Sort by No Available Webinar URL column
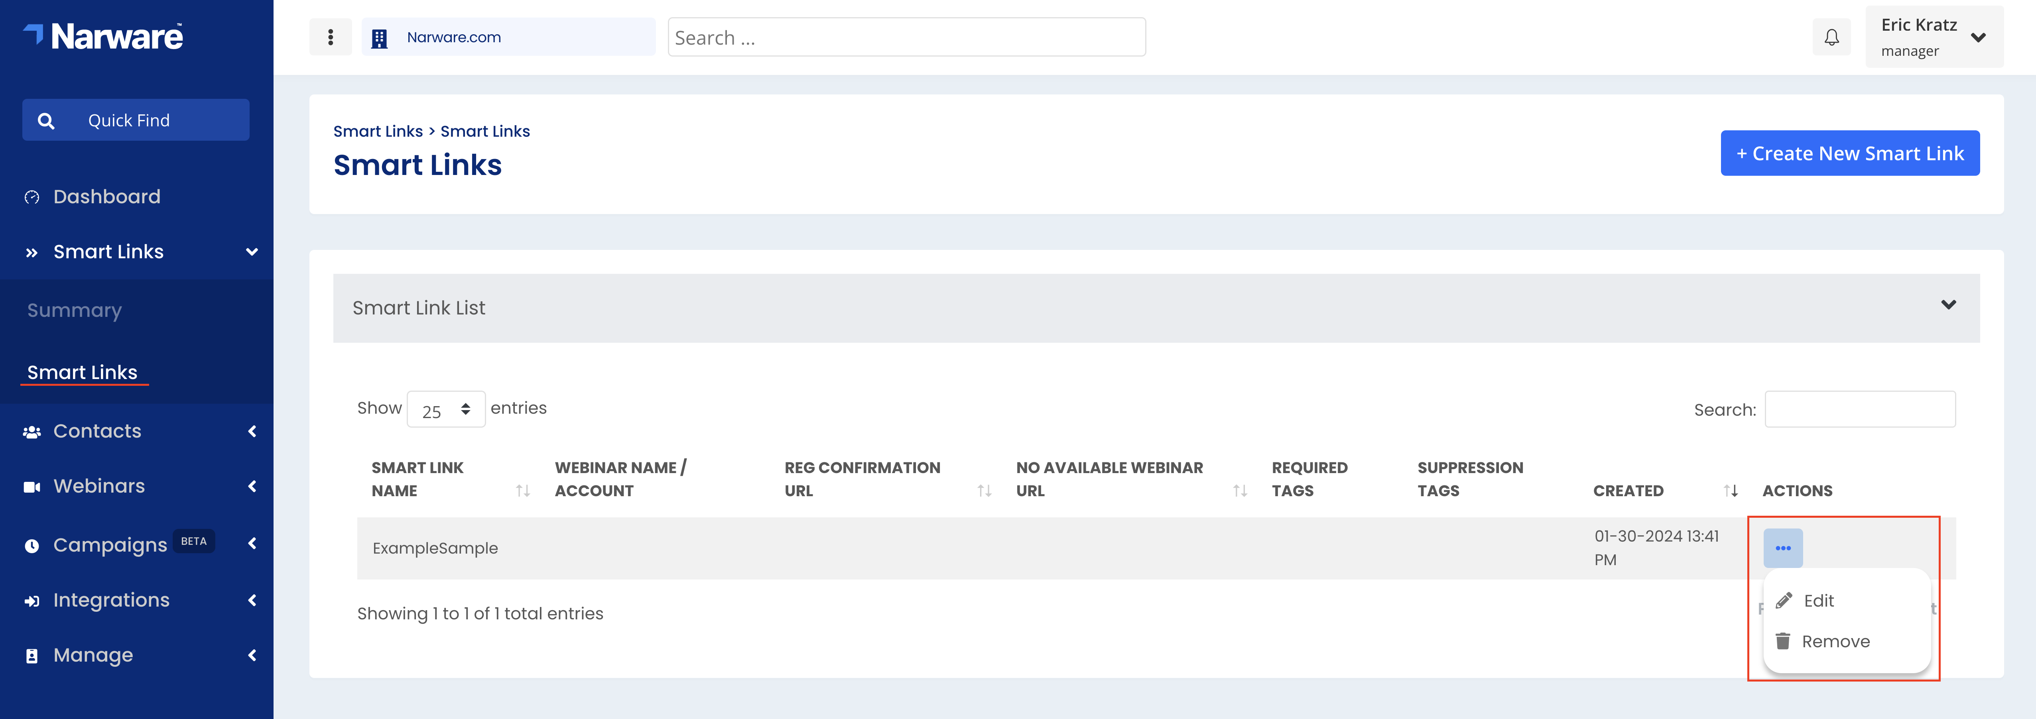The width and height of the screenshot is (2036, 719). tap(1240, 491)
